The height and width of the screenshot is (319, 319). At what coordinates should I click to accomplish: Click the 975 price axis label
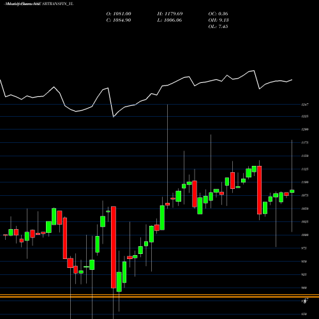[x=304, y=248]
